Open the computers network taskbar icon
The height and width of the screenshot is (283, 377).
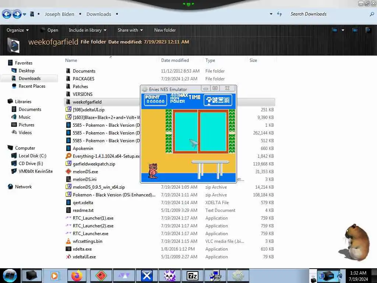[215, 276]
